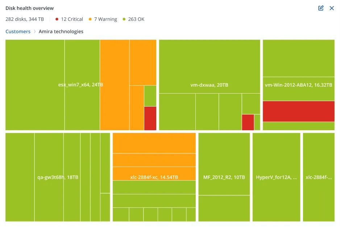Click the edit widget pencil icon
The image size is (340, 227).
click(321, 8)
